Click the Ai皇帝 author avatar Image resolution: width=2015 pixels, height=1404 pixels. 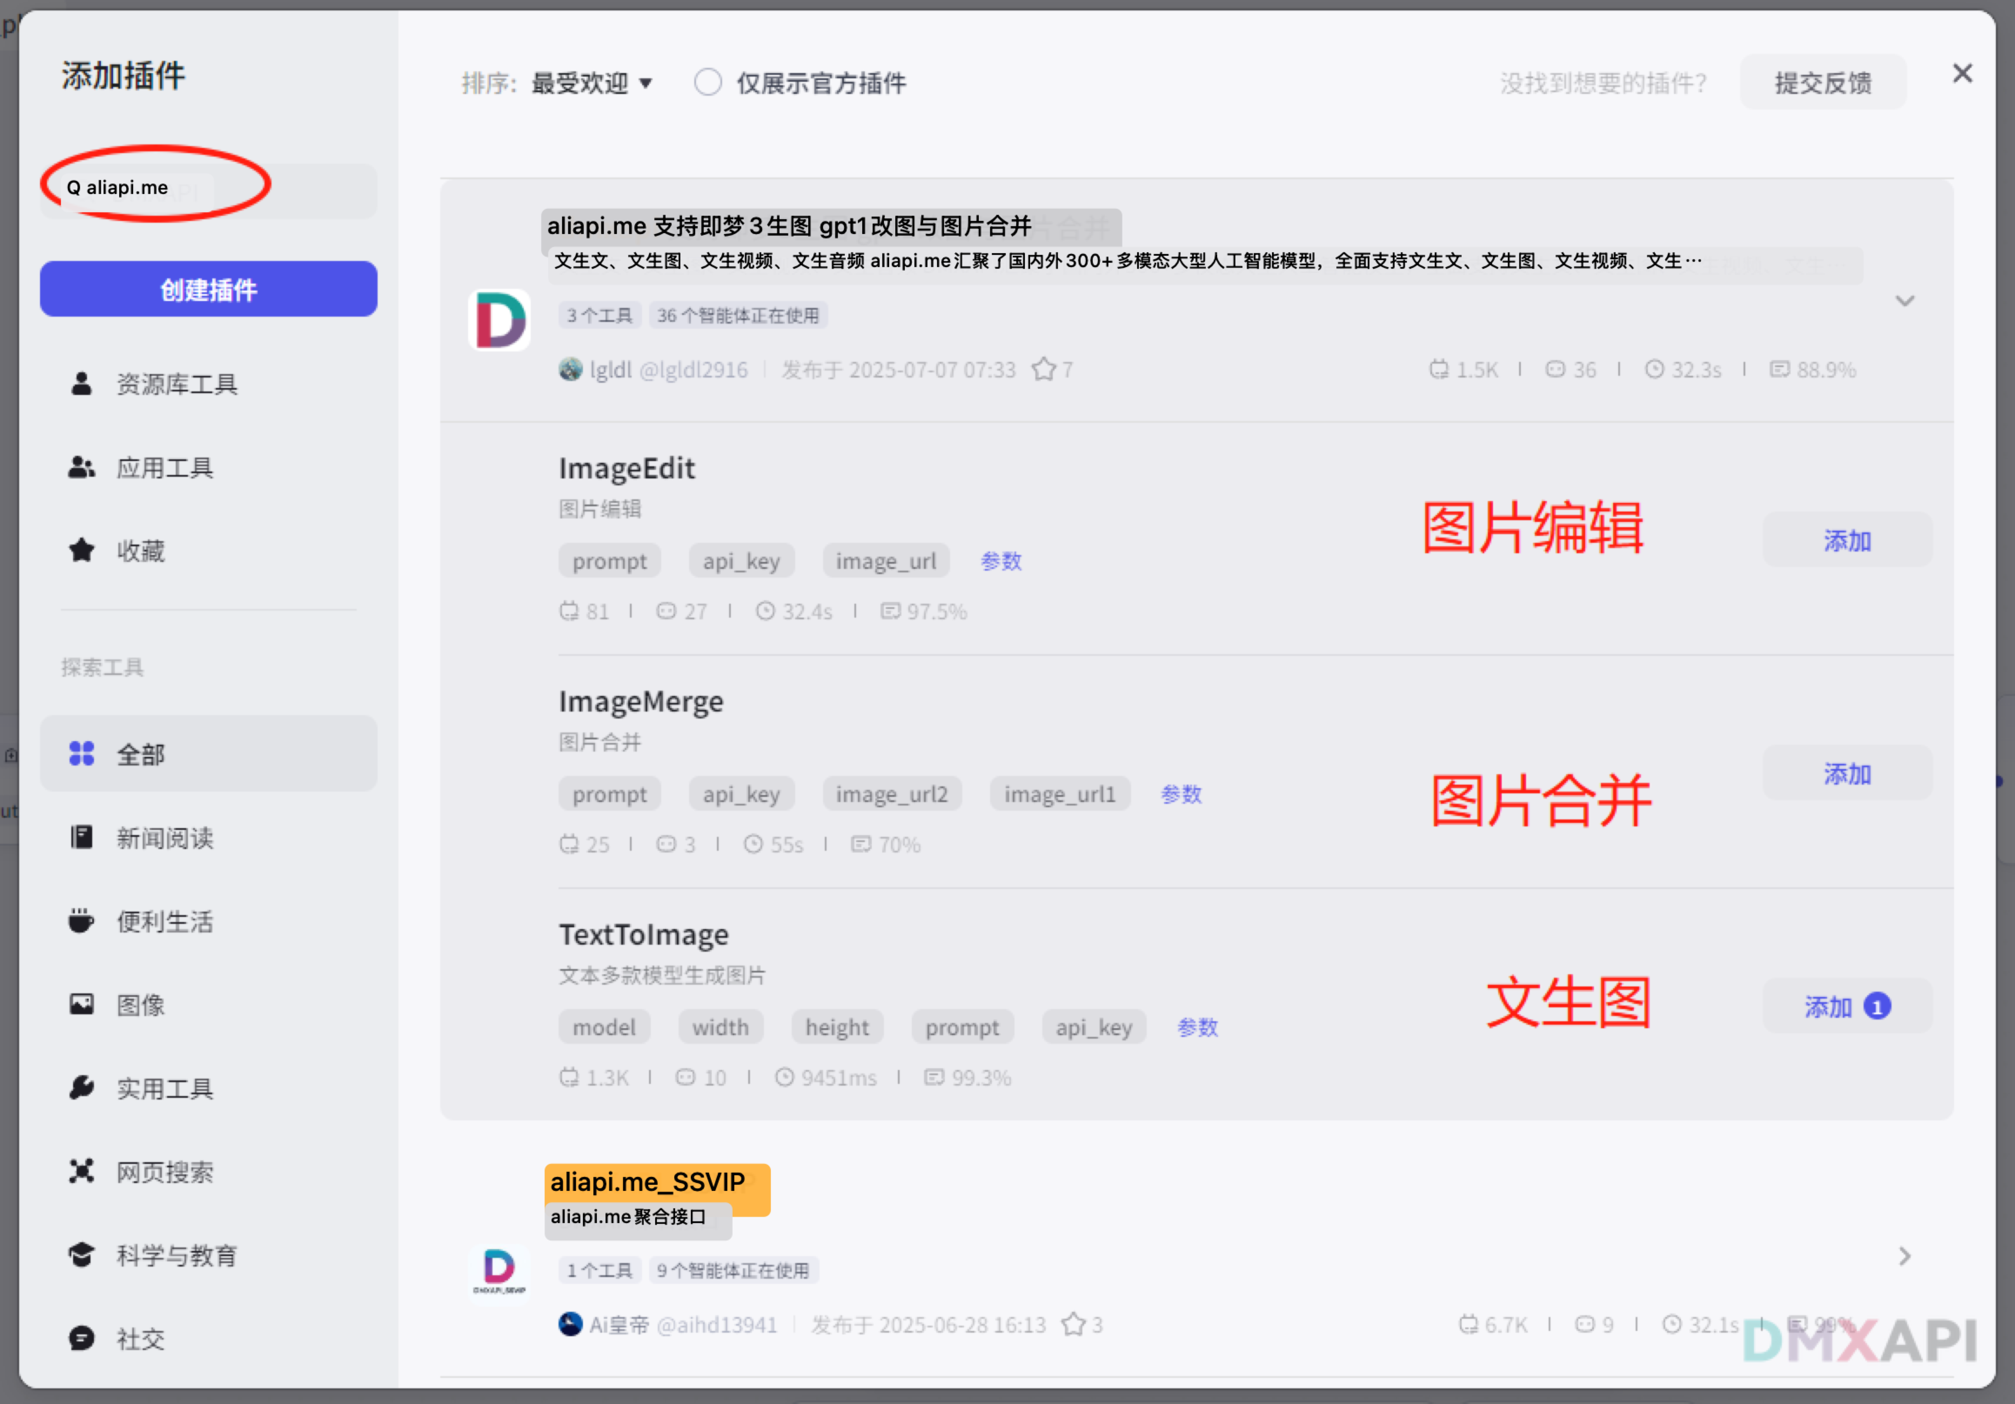pos(570,1324)
